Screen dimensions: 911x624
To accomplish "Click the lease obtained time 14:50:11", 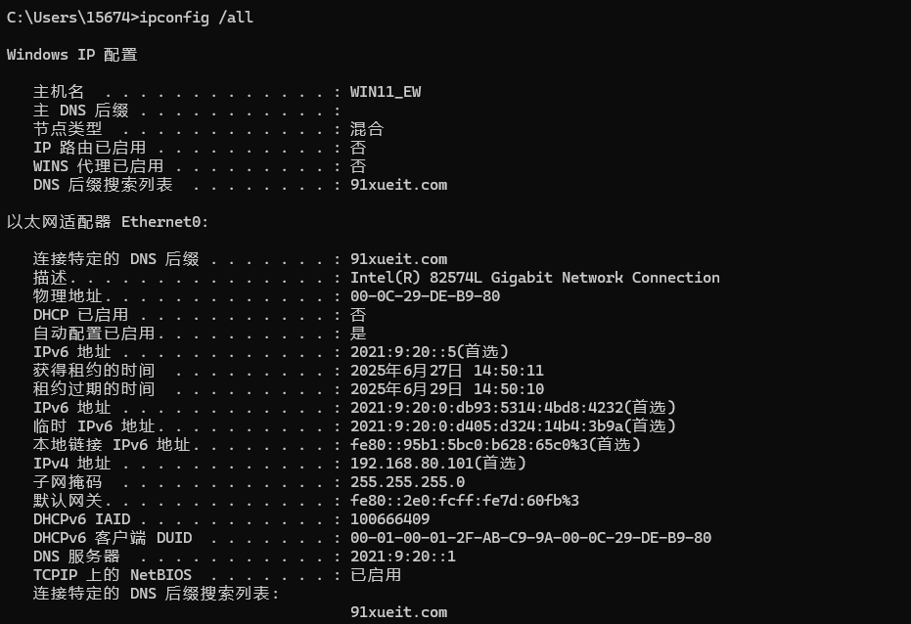I will pos(509,371).
